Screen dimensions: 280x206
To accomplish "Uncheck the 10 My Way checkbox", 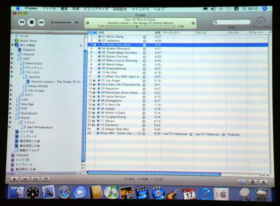I will 99,73.
